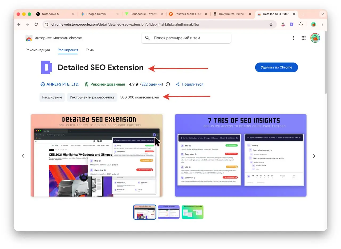Click the address bar URL
Image resolution: width=341 pixels, height=249 pixels.
coord(125,24)
